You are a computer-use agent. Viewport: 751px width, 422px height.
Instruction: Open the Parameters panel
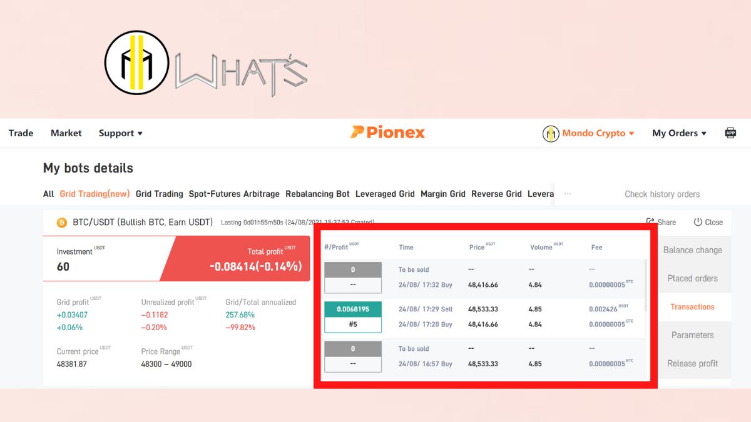(x=693, y=335)
